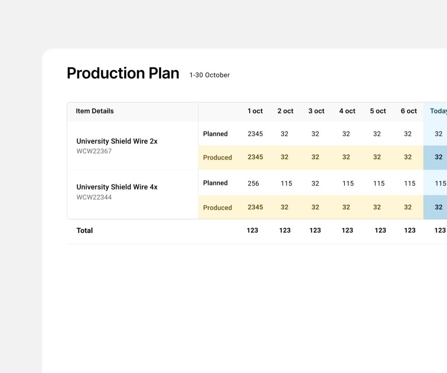Select the 3 oct column header

(x=316, y=111)
